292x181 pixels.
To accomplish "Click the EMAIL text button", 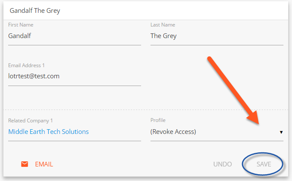I will [44, 164].
